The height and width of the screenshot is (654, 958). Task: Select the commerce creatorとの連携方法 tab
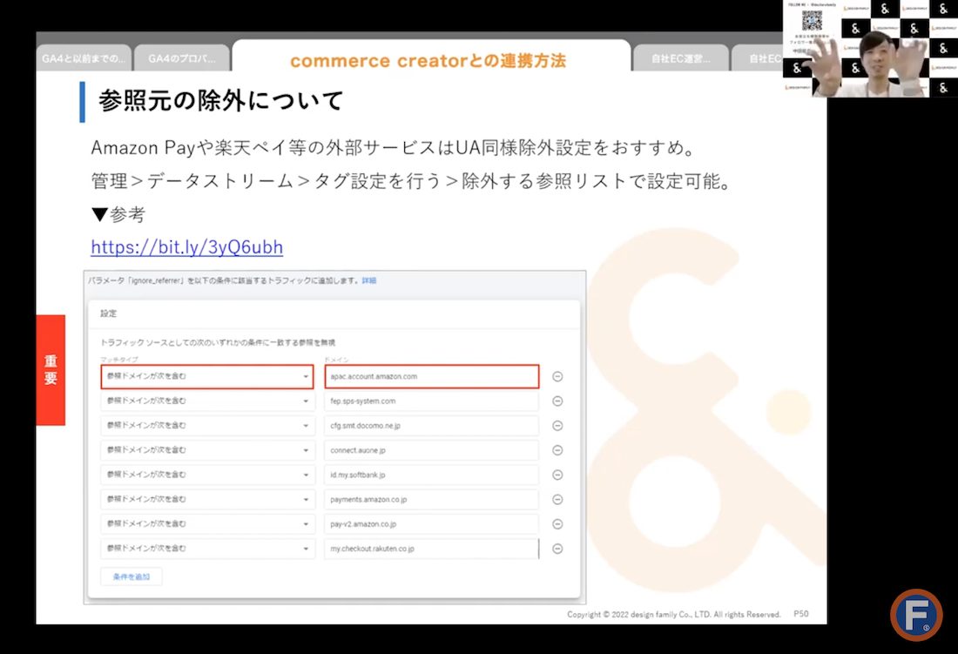point(431,57)
